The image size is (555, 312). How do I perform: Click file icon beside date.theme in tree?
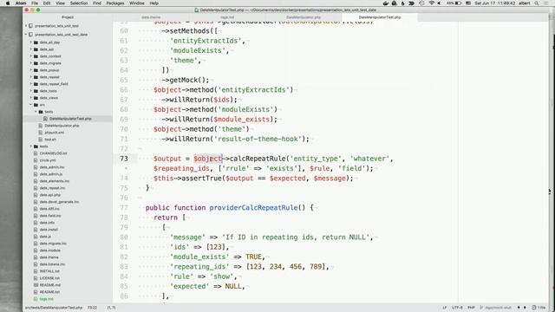click(36, 257)
